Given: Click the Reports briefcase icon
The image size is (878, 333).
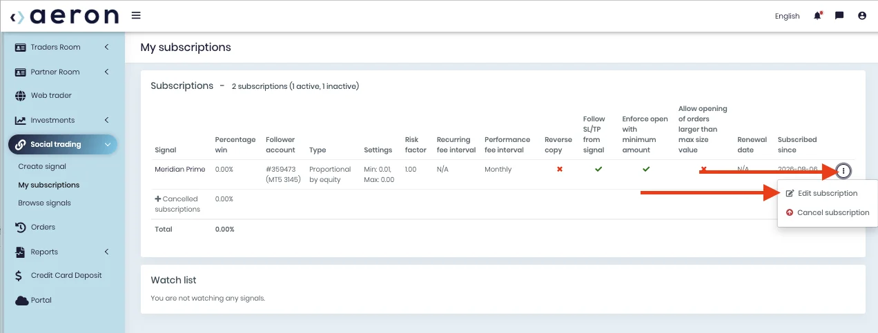Looking at the screenshot, I should [20, 252].
